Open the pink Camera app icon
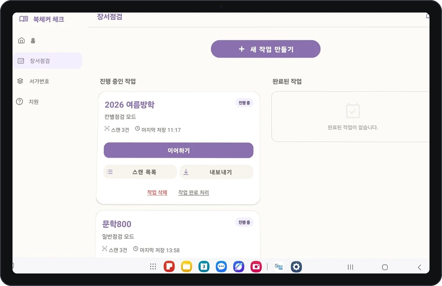442x286 pixels. point(256,267)
